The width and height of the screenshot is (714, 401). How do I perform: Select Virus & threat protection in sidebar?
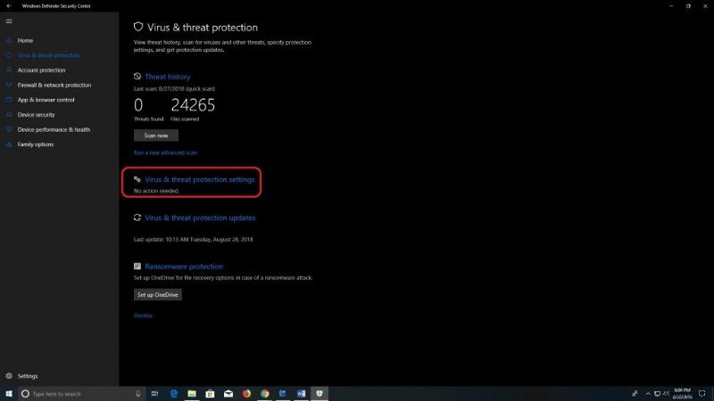[48, 55]
